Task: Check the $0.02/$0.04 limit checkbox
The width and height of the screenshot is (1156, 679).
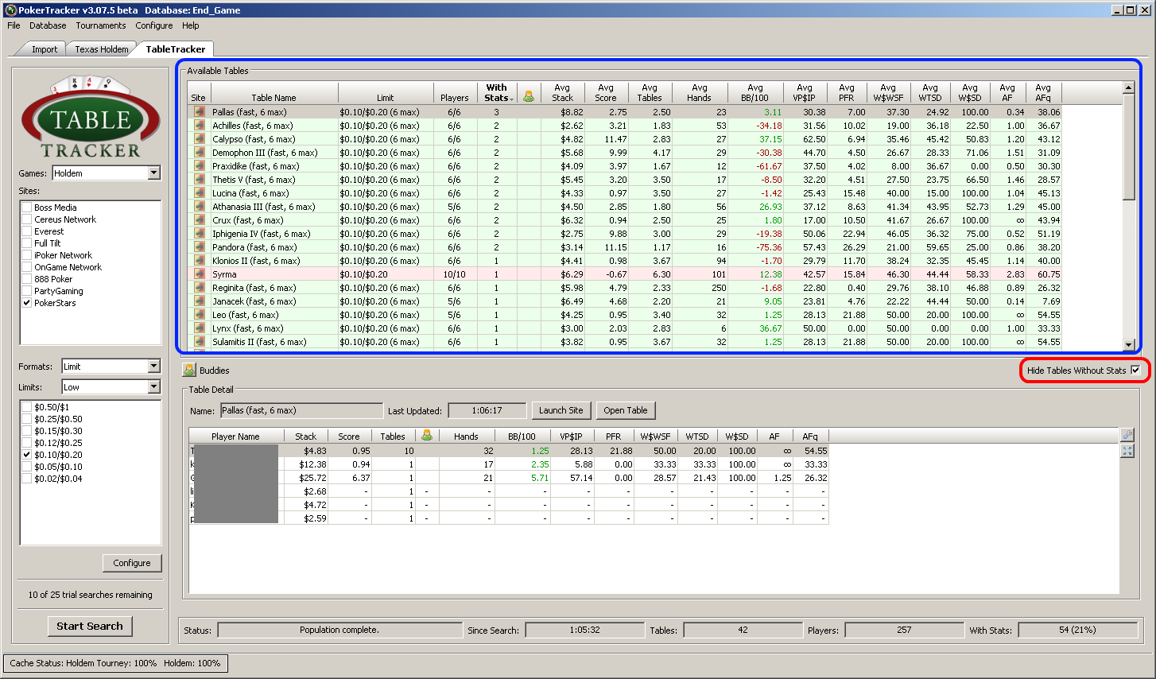Action: point(27,479)
